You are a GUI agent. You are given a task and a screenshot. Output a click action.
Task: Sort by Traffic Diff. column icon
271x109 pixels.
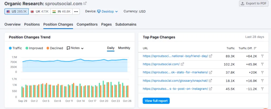255,48
